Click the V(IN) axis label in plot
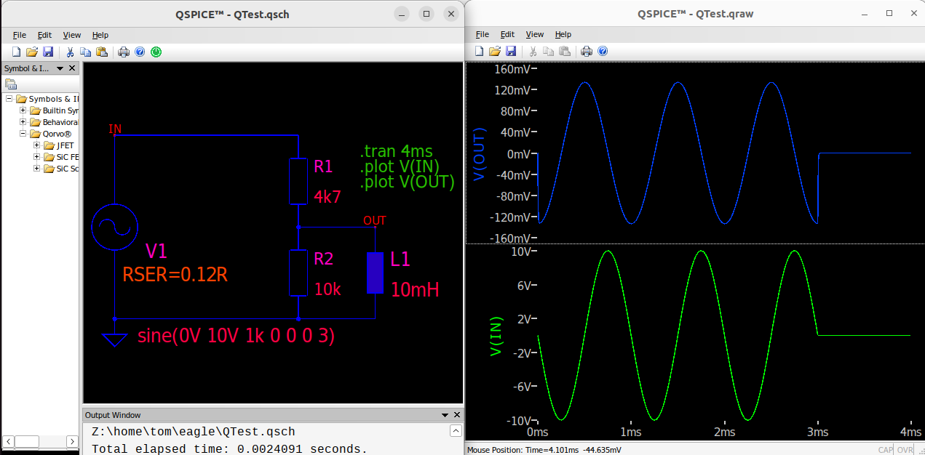This screenshot has width=925, height=455. (x=496, y=335)
